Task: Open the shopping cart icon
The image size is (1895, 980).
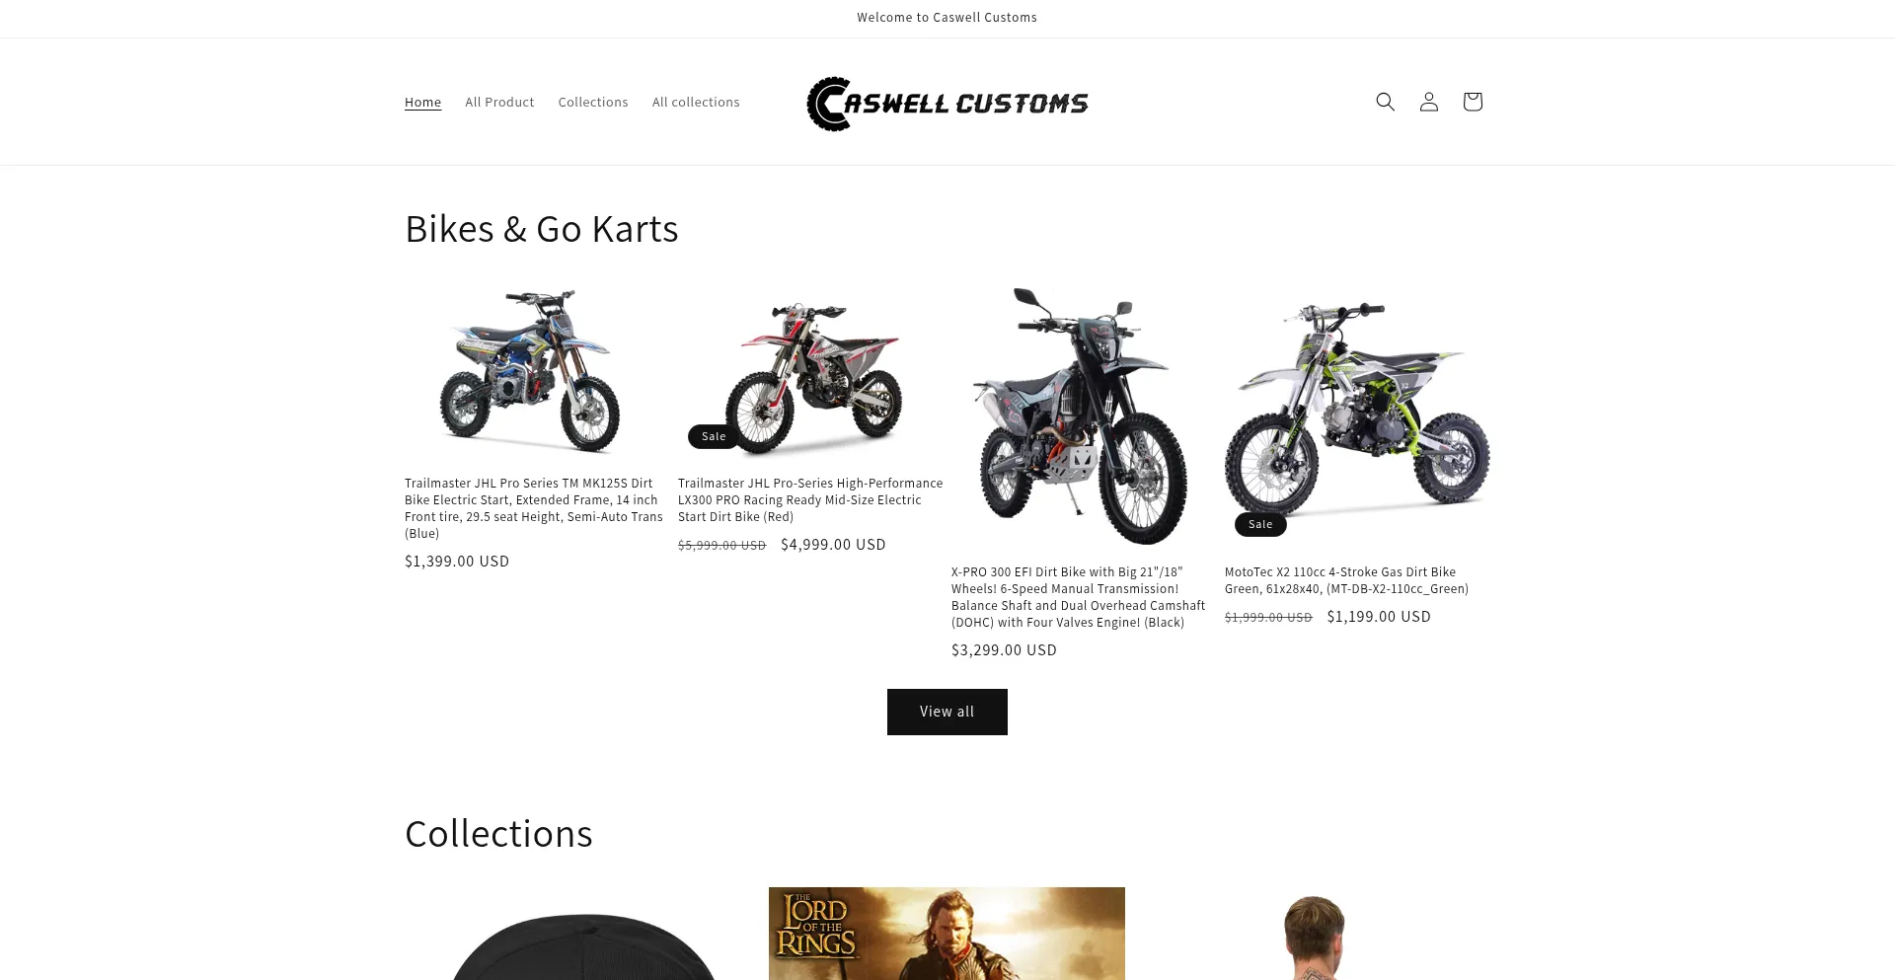Action: pyautogui.click(x=1472, y=102)
